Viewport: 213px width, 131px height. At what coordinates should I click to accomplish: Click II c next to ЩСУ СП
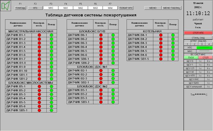pos(208,68)
